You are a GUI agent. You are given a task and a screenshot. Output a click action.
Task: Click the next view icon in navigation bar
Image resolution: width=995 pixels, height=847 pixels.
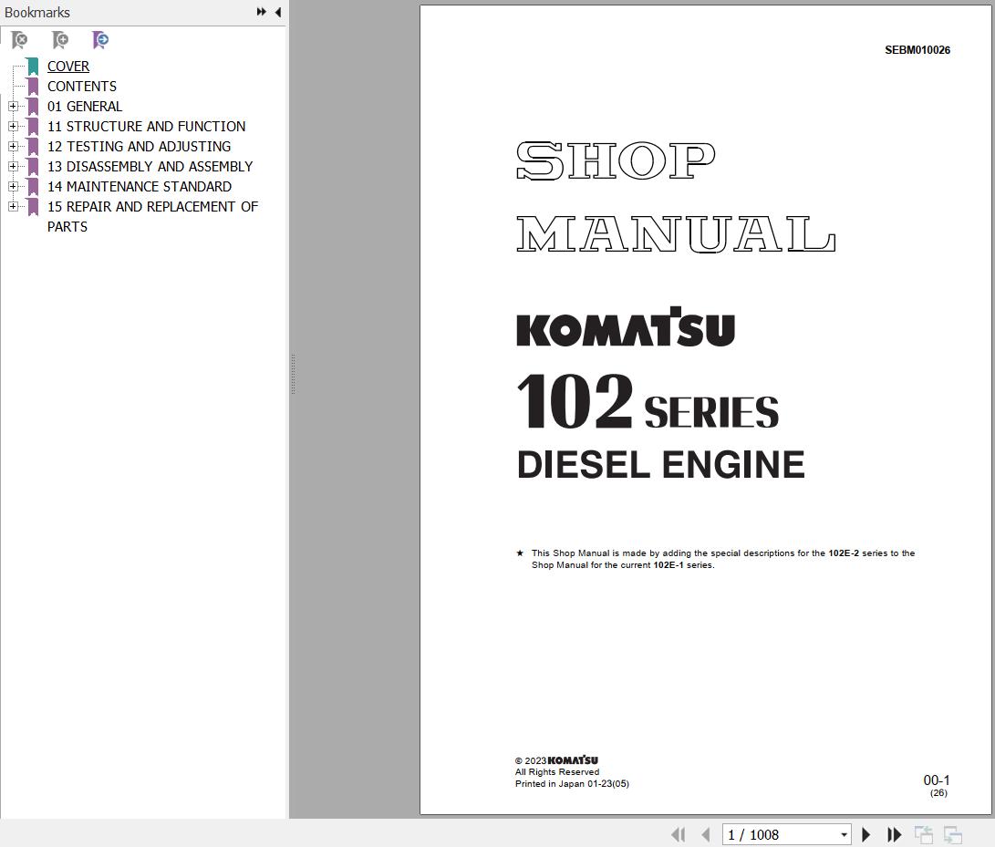(953, 835)
